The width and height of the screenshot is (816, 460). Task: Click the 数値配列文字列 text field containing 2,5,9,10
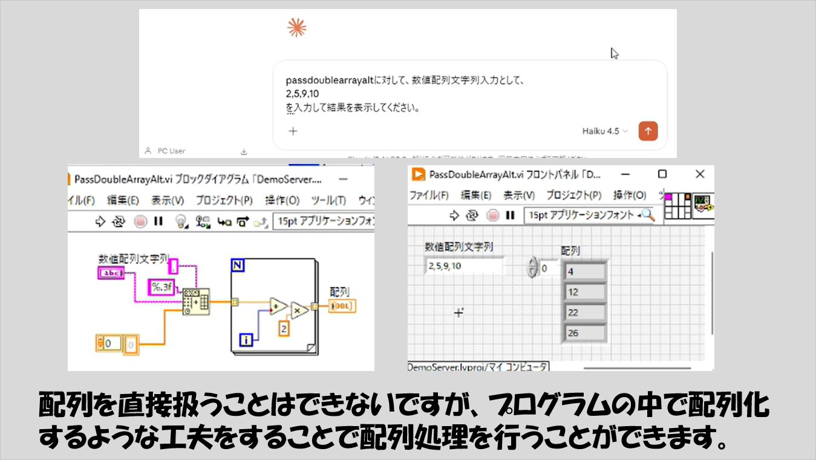click(463, 266)
